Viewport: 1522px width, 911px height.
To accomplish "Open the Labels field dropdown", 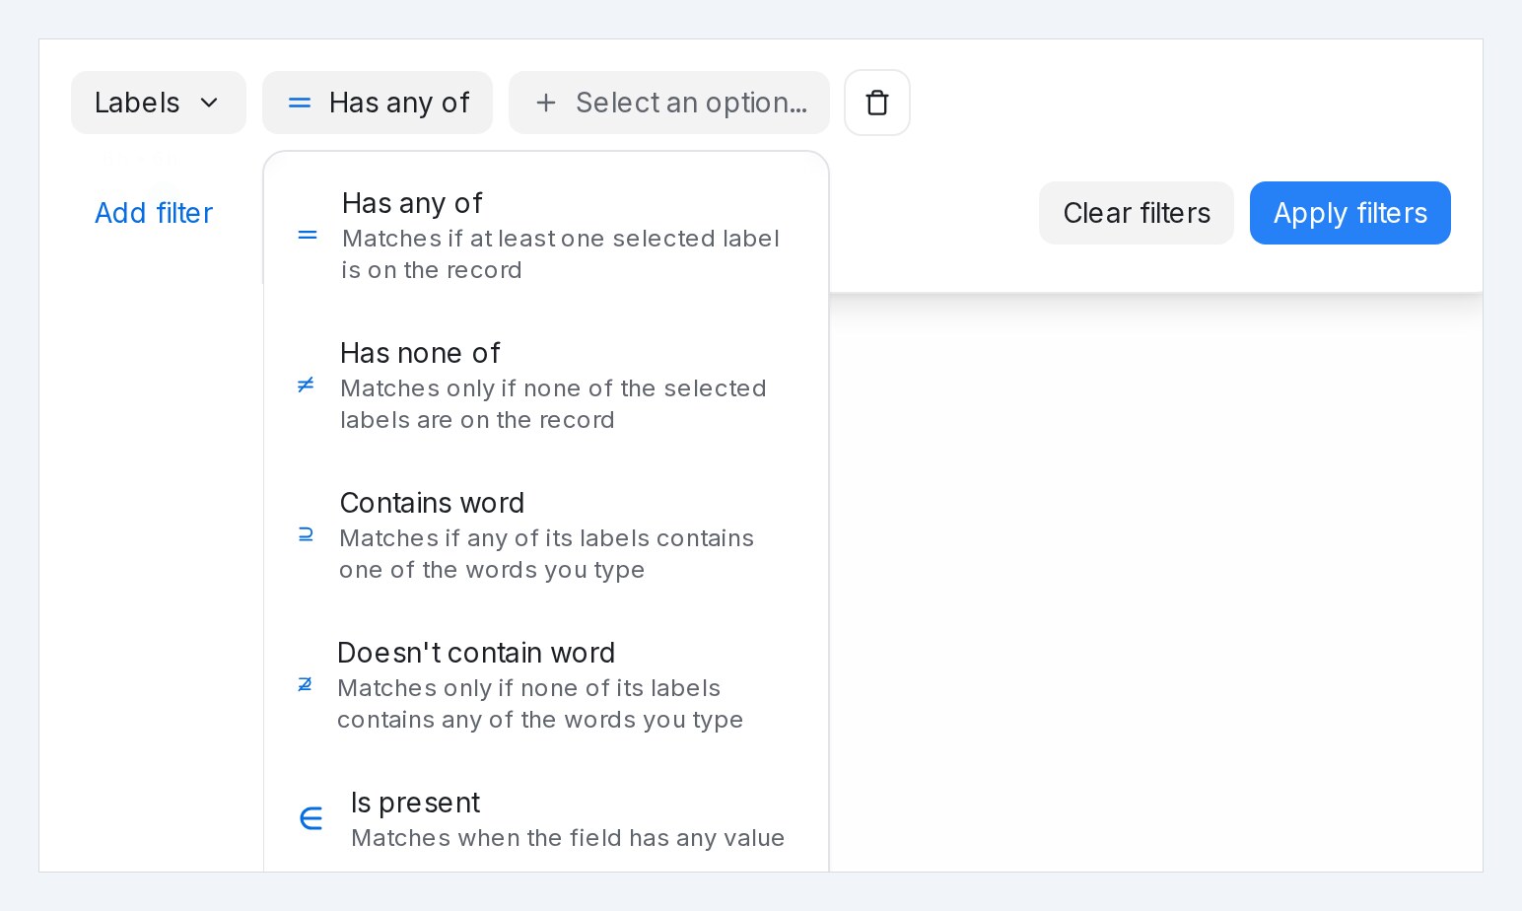I will [159, 103].
